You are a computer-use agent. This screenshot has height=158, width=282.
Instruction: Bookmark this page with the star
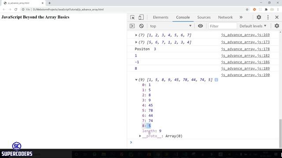(247, 10)
